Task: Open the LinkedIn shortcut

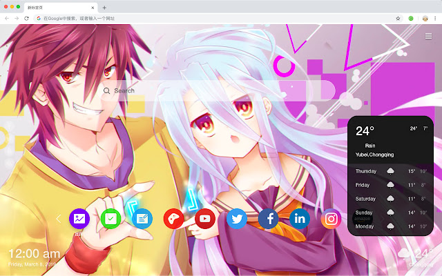Action: 300,219
